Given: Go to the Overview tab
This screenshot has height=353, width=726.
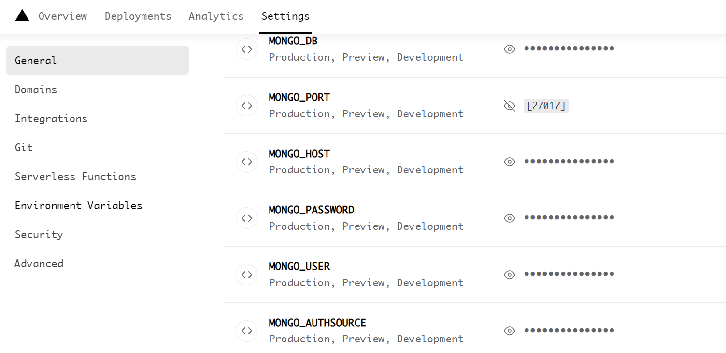Looking at the screenshot, I should (63, 16).
